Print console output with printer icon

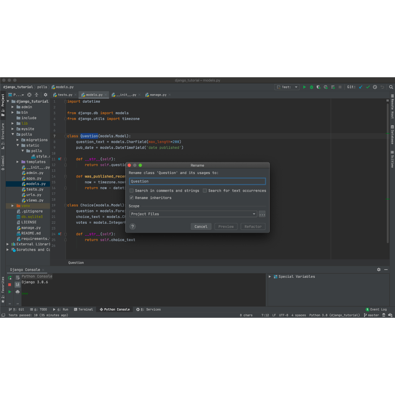[18, 292]
